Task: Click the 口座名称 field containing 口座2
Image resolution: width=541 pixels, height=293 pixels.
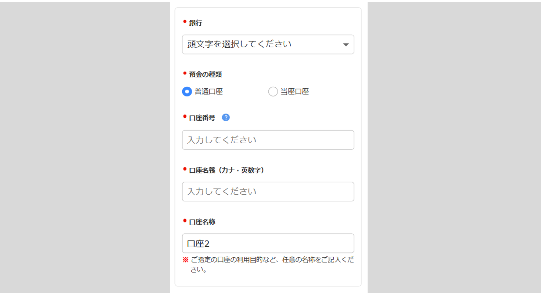Action: (268, 244)
